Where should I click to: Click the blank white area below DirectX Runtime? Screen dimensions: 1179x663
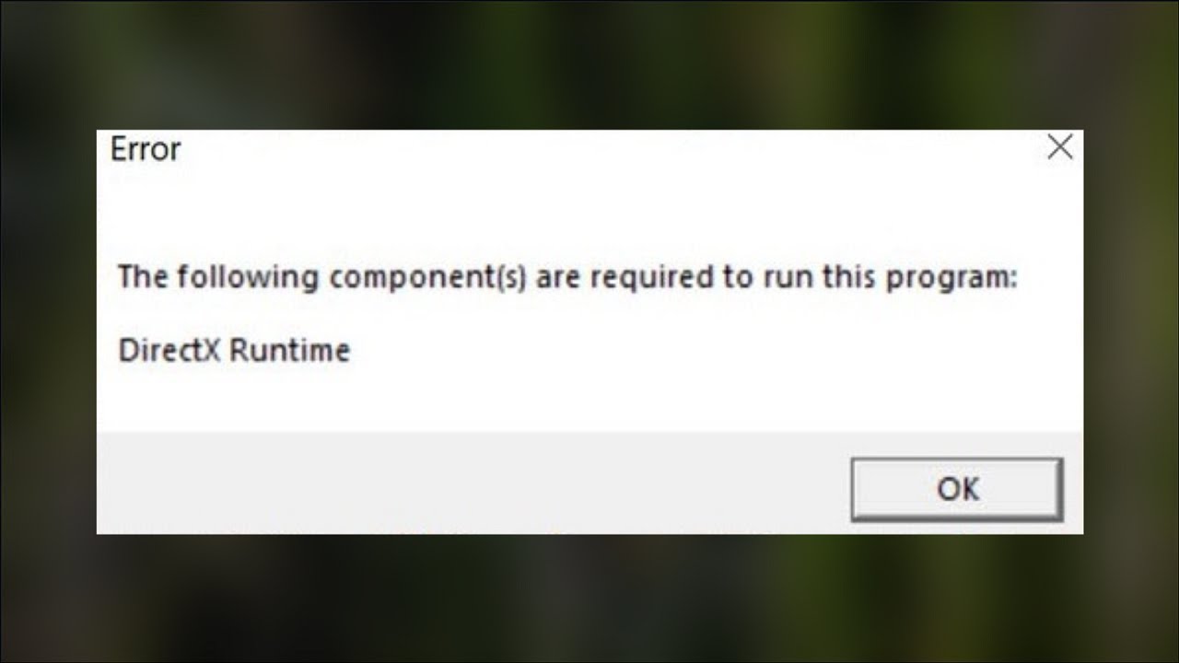[589, 399]
